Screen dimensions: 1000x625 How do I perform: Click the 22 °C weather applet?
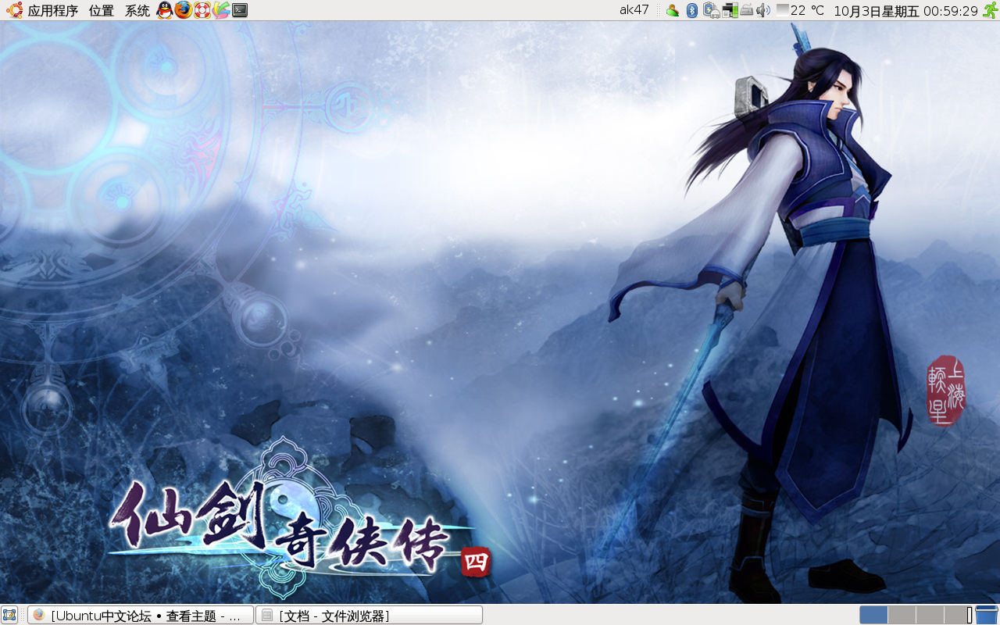(801, 10)
